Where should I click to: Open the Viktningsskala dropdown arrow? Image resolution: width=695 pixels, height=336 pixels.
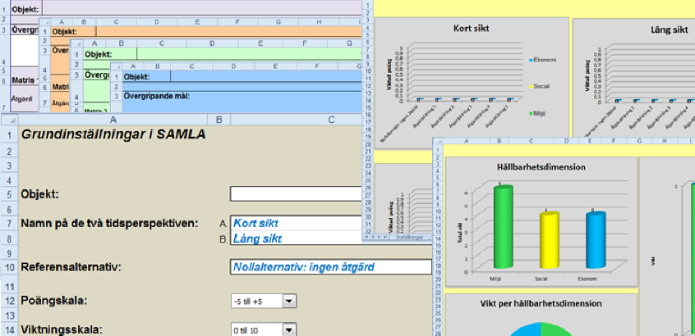click(289, 329)
